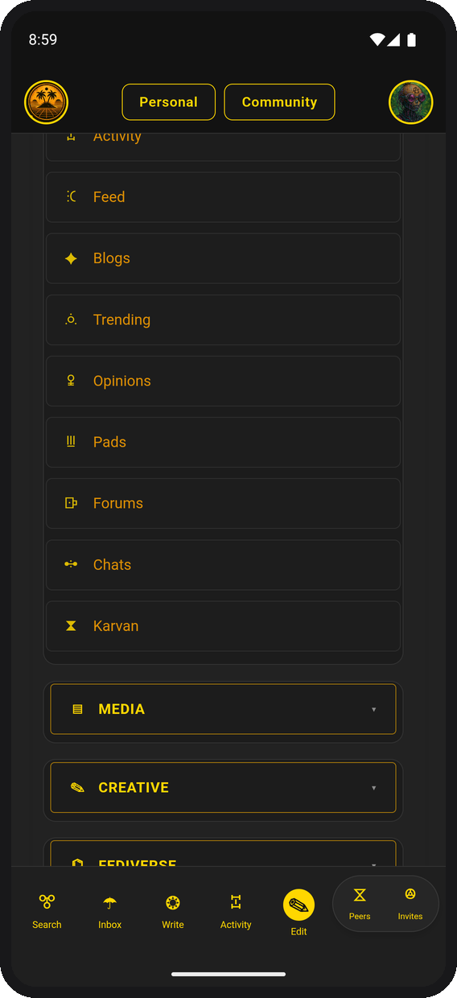
Task: Expand the CREATIVE section dropdown arrow
Action: point(373,788)
